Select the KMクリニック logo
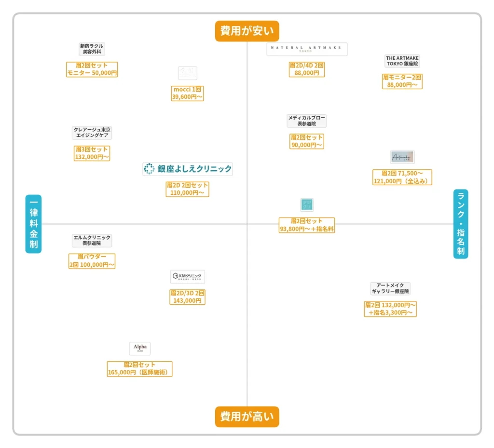The width and height of the screenshot is (494, 448). [x=188, y=276]
